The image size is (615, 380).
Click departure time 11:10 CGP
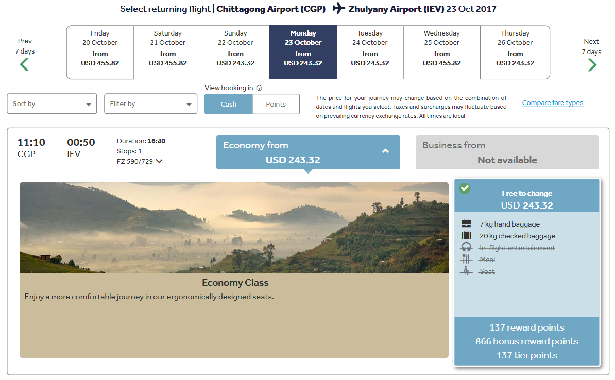tap(31, 147)
